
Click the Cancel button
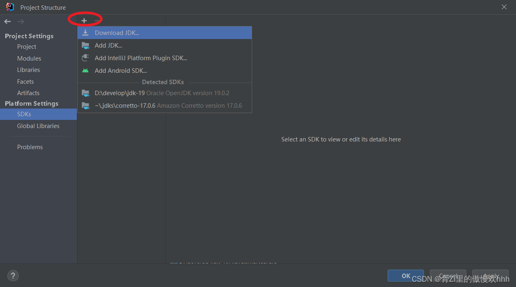(448, 276)
